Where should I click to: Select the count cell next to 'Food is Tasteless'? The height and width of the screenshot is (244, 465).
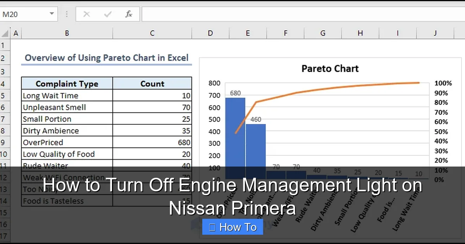[x=152, y=201]
